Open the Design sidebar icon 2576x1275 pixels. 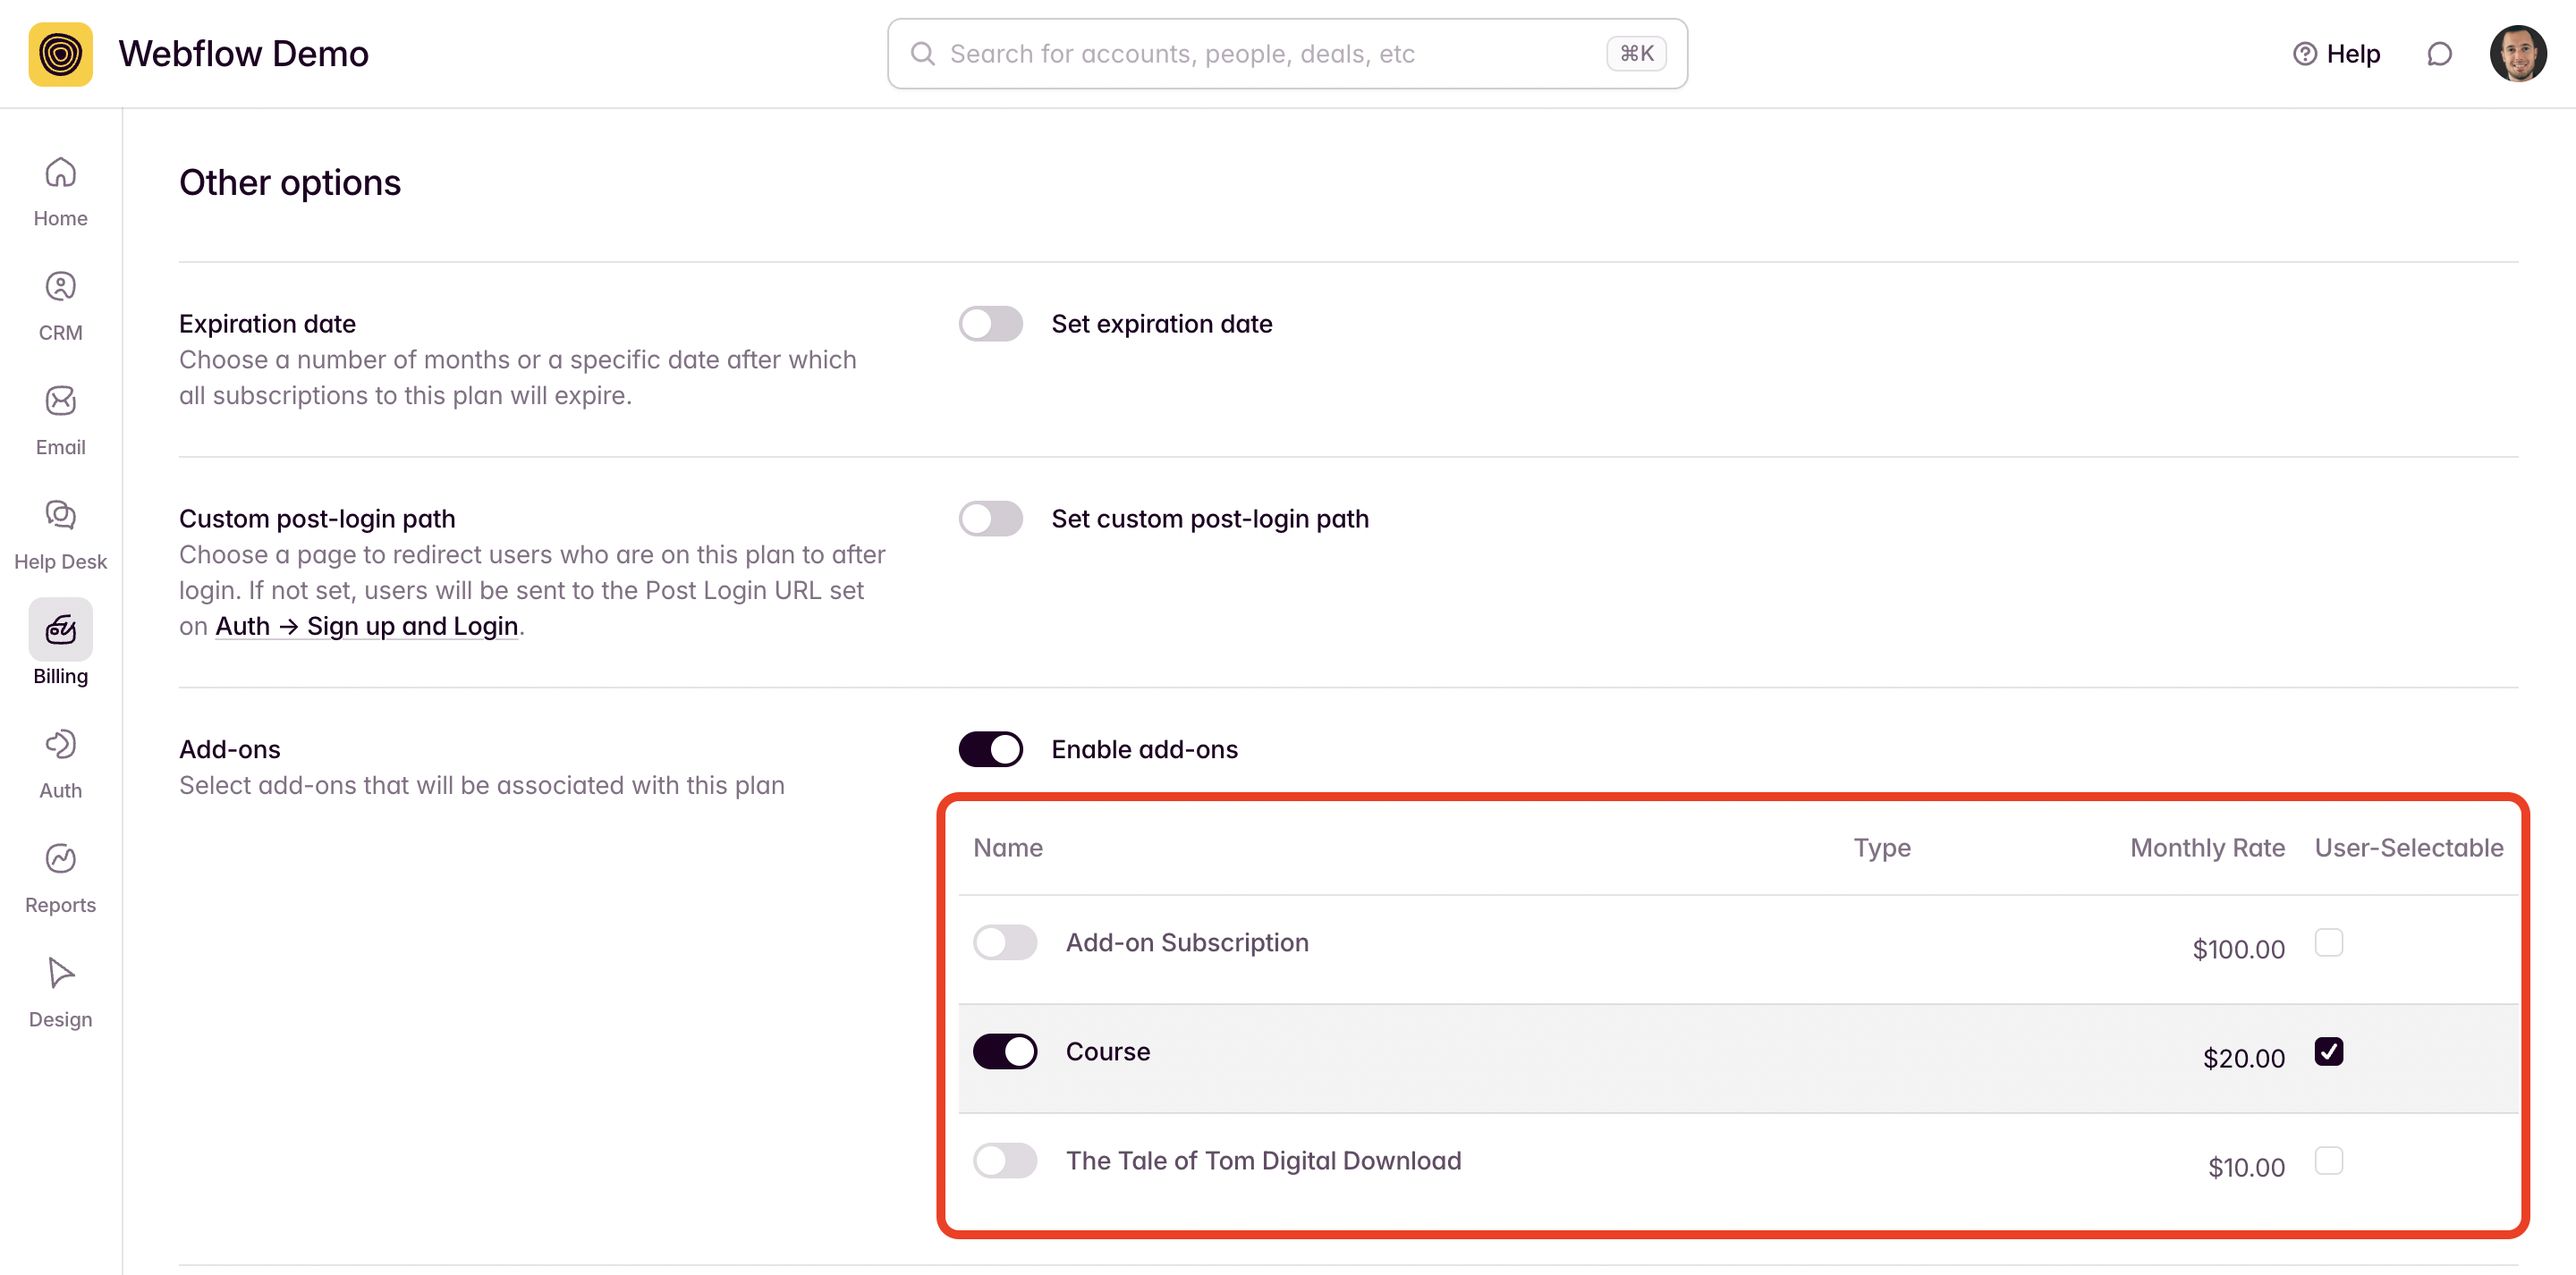pos(60,972)
